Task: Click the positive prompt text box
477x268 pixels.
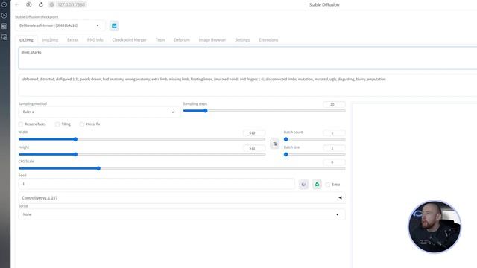Action: tap(247, 58)
